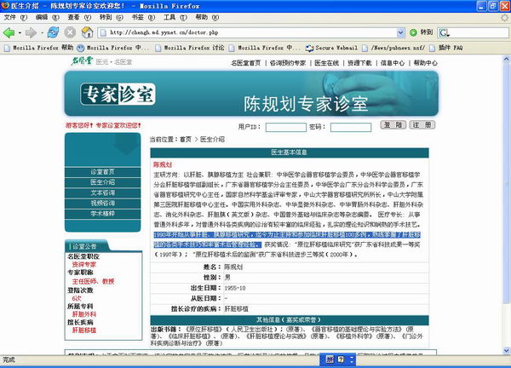Open the 工具 (Tools) menu
This screenshot has width=511, height=368.
pyautogui.click(x=175, y=17)
